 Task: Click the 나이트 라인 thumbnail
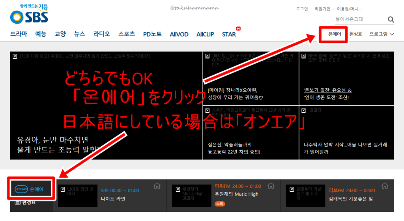[78, 195]
